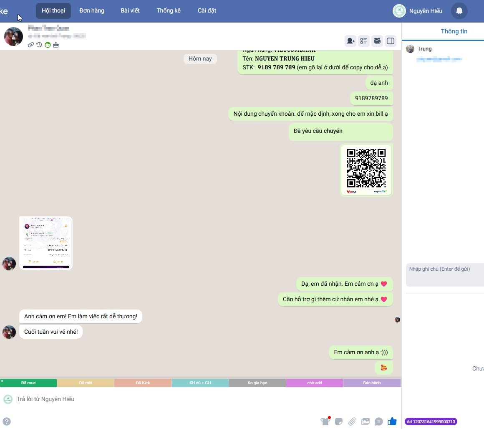
Task: Send a thumbs-up like
Action: [x=392, y=421]
